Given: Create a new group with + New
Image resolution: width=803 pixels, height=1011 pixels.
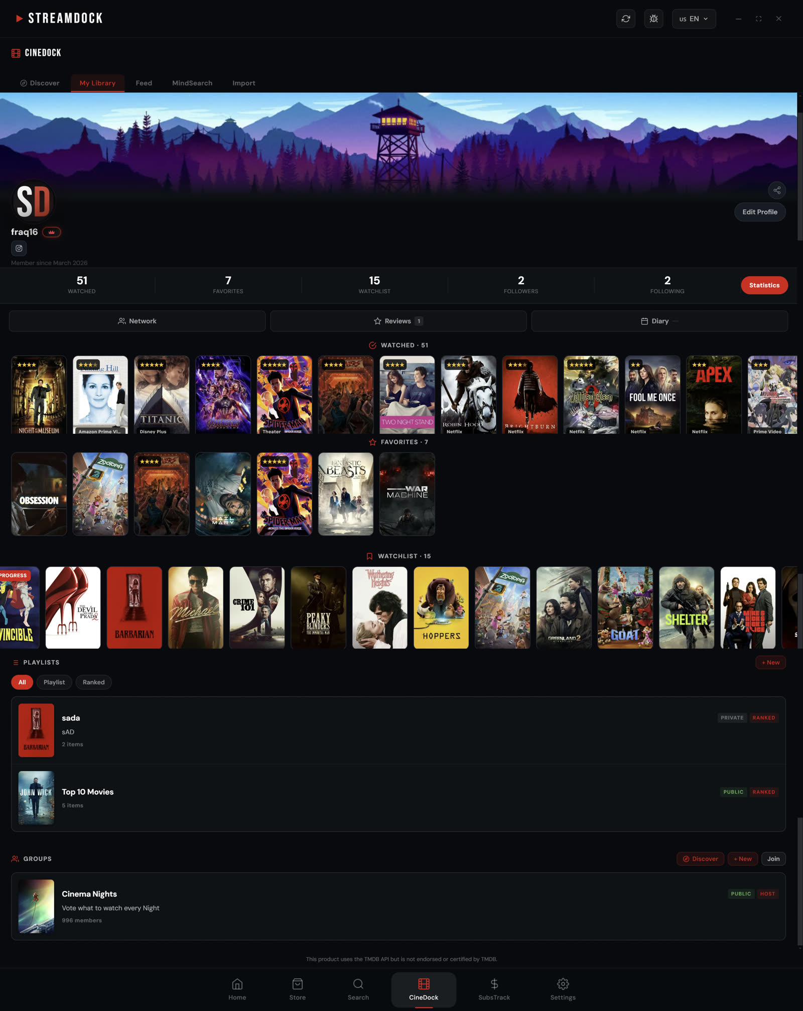Looking at the screenshot, I should tap(743, 859).
